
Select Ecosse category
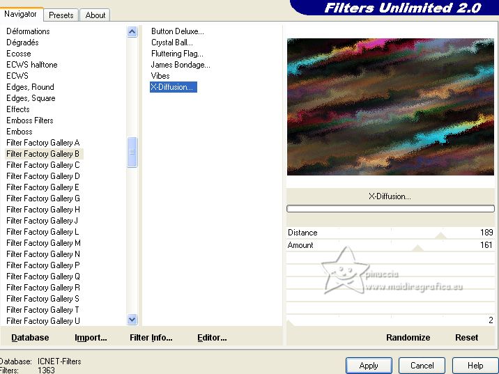pyautogui.click(x=18, y=54)
